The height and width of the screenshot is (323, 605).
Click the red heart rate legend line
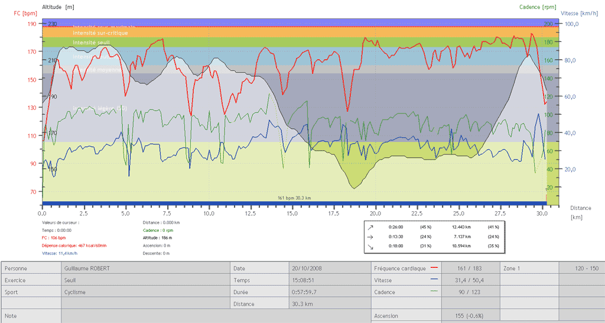pyautogui.click(x=435, y=268)
